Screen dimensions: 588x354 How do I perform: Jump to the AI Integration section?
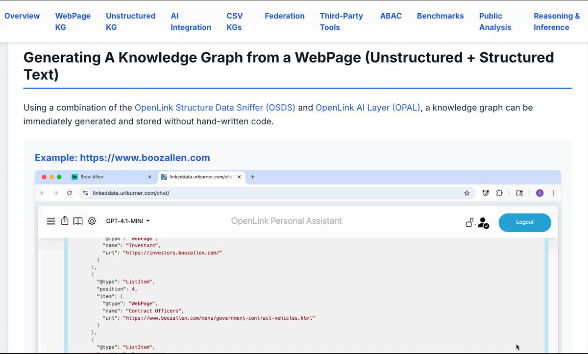191,22
